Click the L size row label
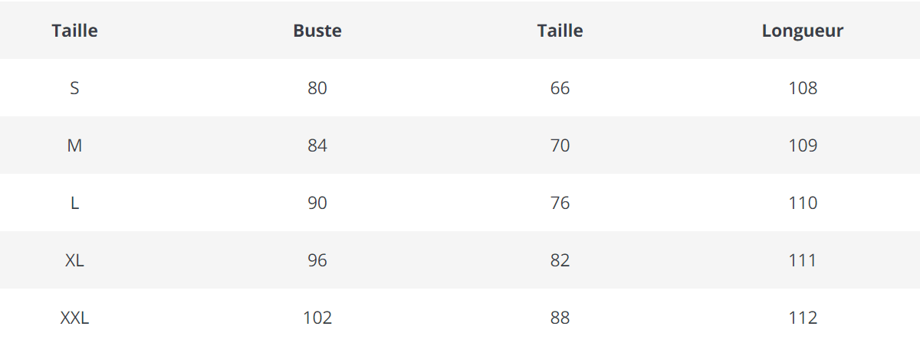Screen dimensions: 920x359 pyautogui.click(x=74, y=203)
